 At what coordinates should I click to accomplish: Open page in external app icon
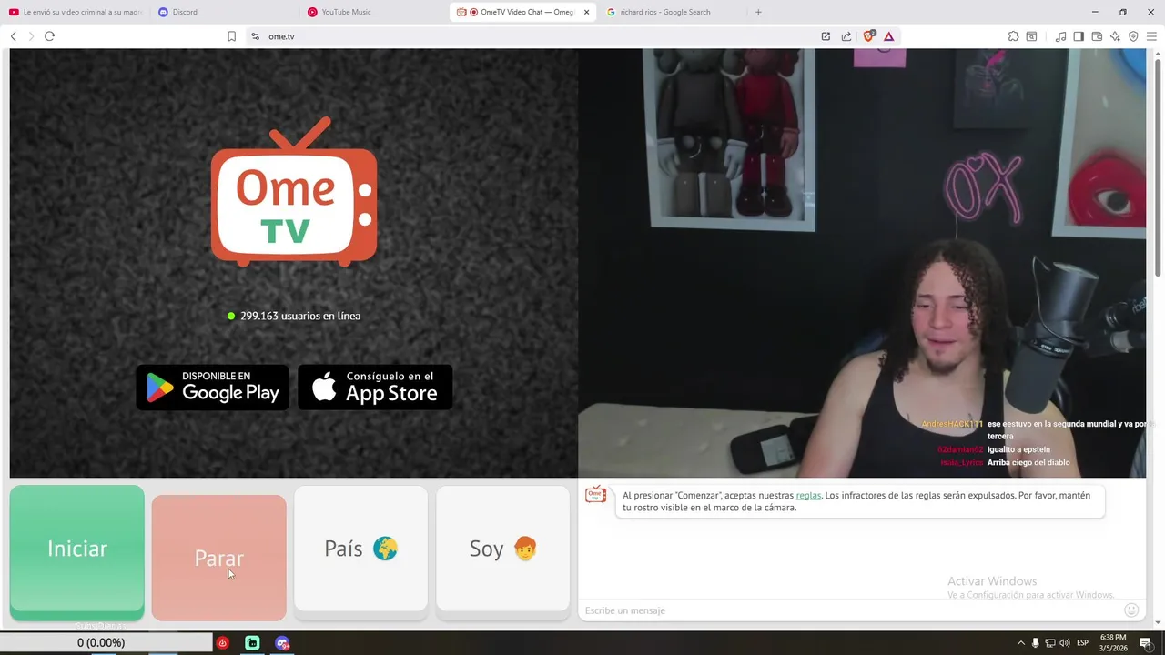click(x=826, y=36)
